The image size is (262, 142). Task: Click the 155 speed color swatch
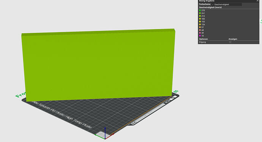click(200, 22)
